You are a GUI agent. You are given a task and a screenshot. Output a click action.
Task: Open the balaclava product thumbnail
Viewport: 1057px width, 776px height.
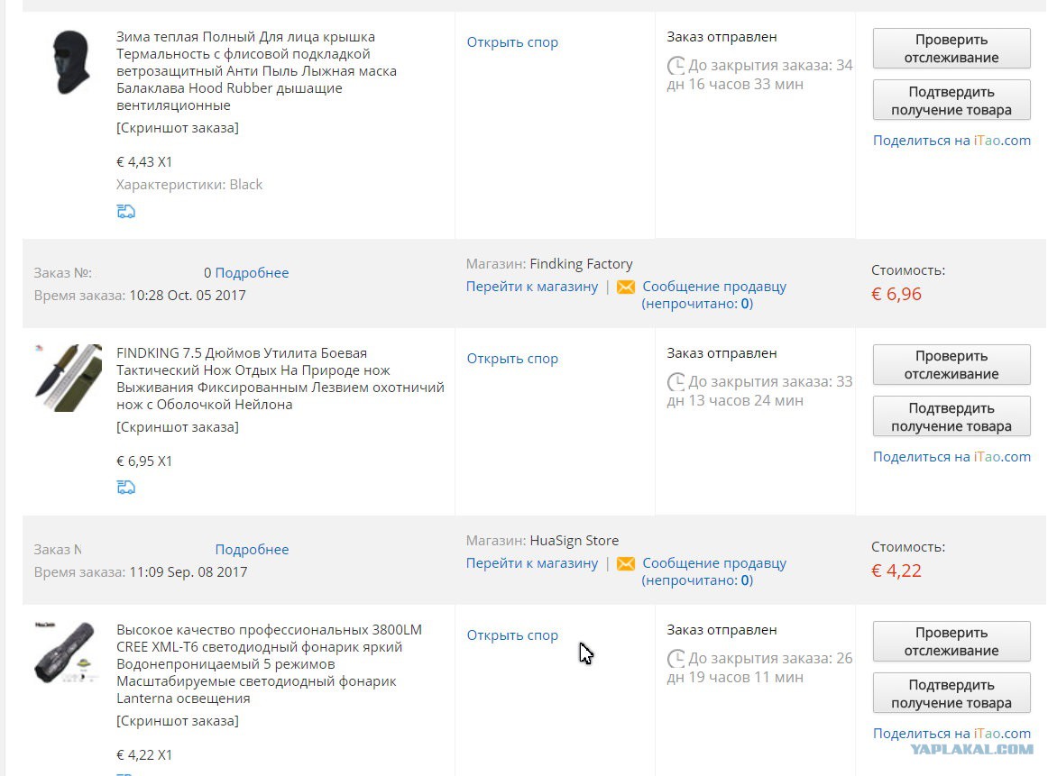coord(70,62)
